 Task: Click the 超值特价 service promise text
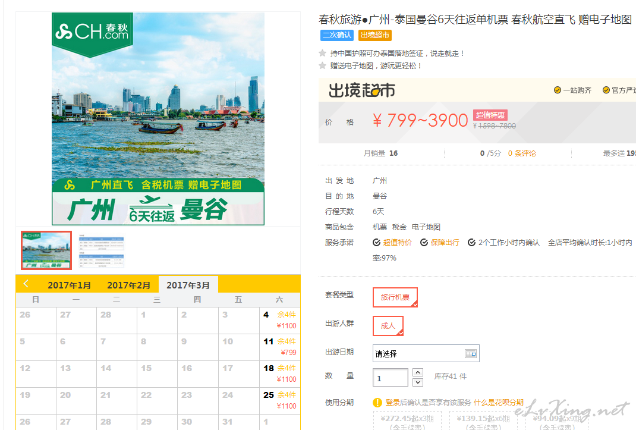(397, 243)
